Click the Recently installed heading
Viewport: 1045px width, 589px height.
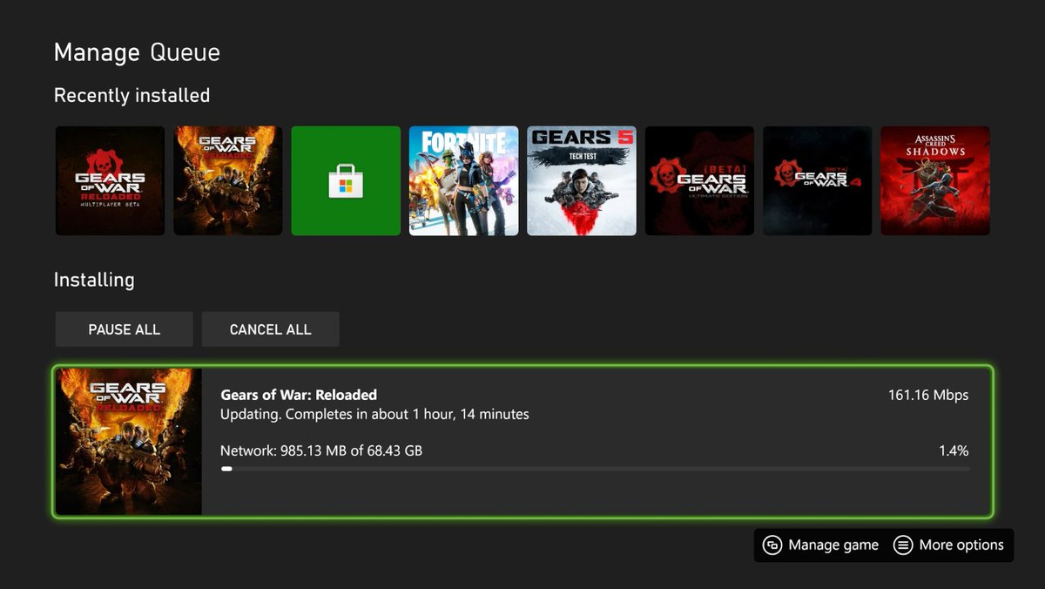click(x=131, y=95)
